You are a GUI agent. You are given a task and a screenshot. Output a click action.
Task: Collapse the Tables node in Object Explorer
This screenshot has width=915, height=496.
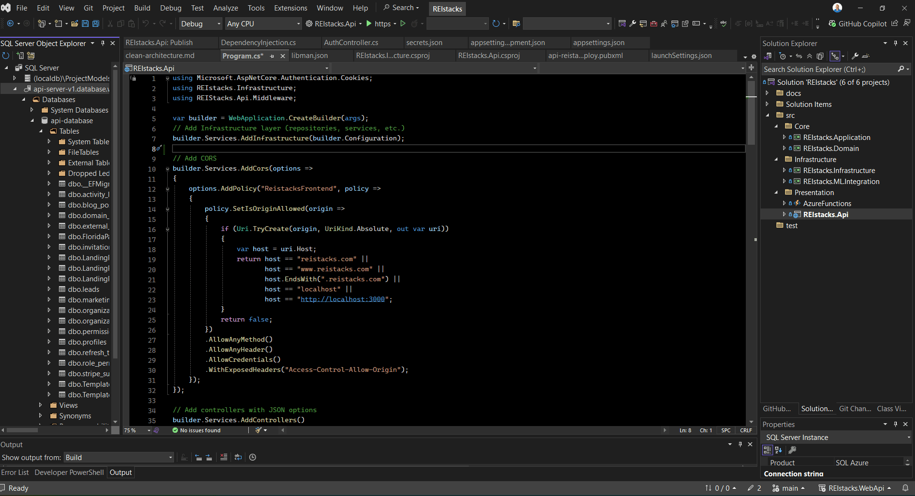pyautogui.click(x=41, y=131)
